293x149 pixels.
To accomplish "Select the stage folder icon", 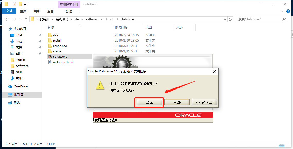I will 50,51.
